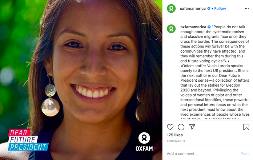Open the February 17 post date

176,141
